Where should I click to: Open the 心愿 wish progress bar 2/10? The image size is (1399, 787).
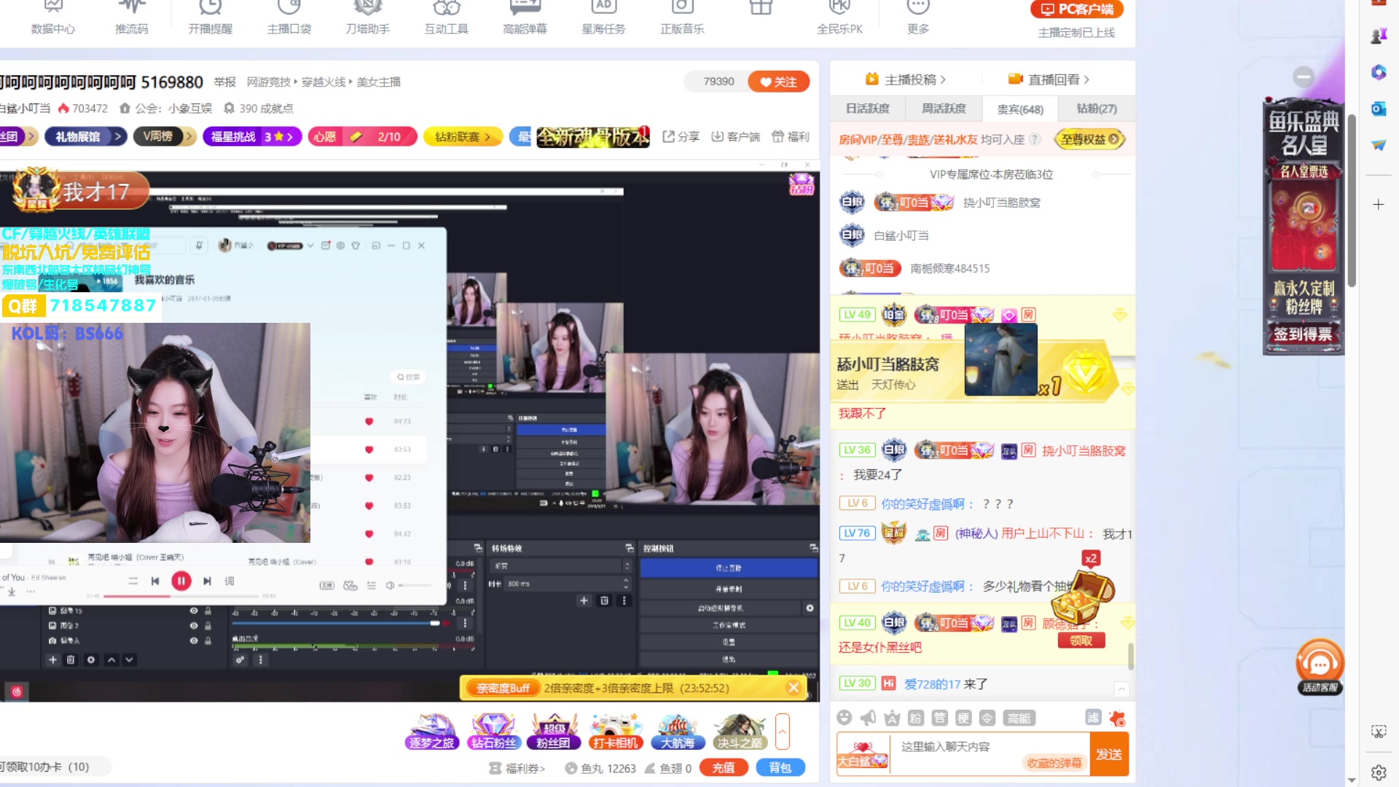click(x=362, y=136)
